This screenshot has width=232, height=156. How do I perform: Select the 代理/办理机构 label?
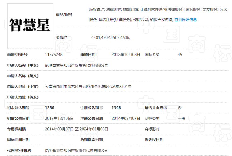pyautogui.click(x=19, y=150)
